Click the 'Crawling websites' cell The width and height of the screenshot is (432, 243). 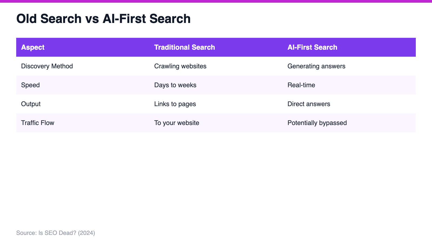pos(216,66)
